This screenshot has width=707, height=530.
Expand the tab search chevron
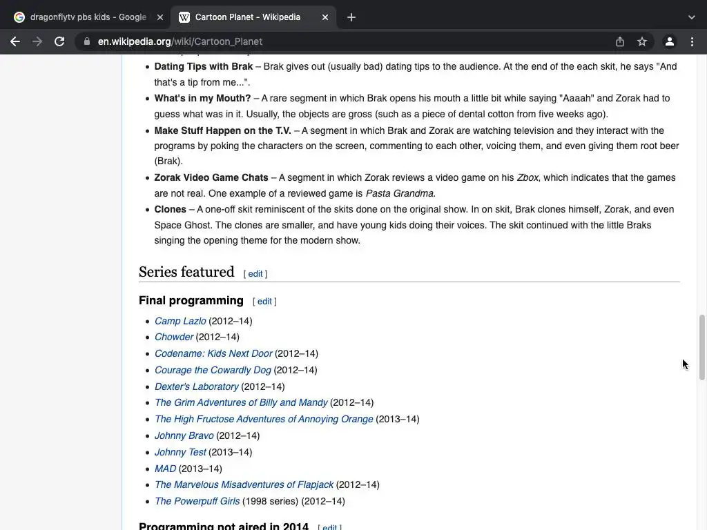pyautogui.click(x=692, y=17)
